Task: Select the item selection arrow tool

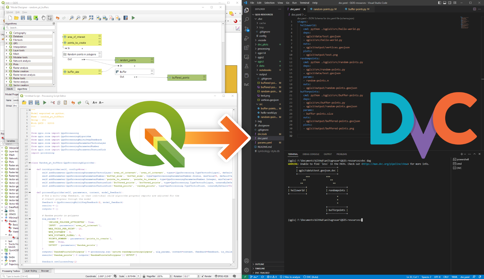Action: pos(50,18)
